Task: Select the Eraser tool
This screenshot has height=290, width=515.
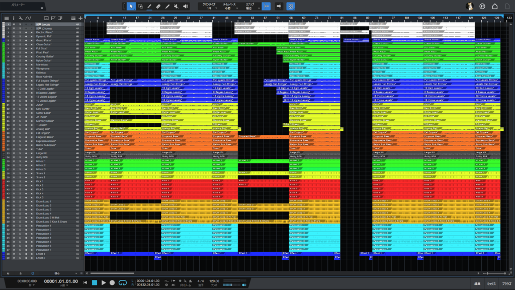Action: 158,6
